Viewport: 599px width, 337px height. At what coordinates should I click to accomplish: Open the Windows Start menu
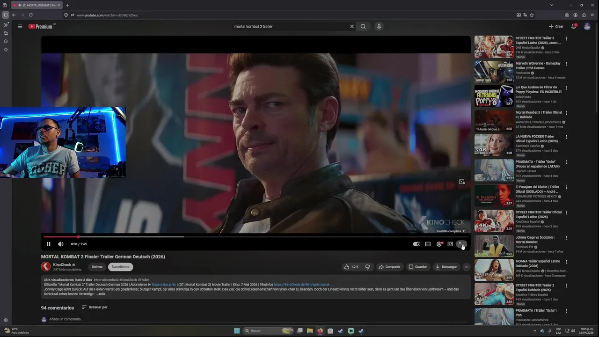click(237, 331)
